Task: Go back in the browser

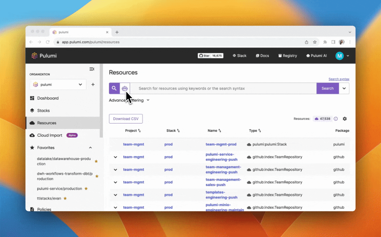Action: (31, 42)
